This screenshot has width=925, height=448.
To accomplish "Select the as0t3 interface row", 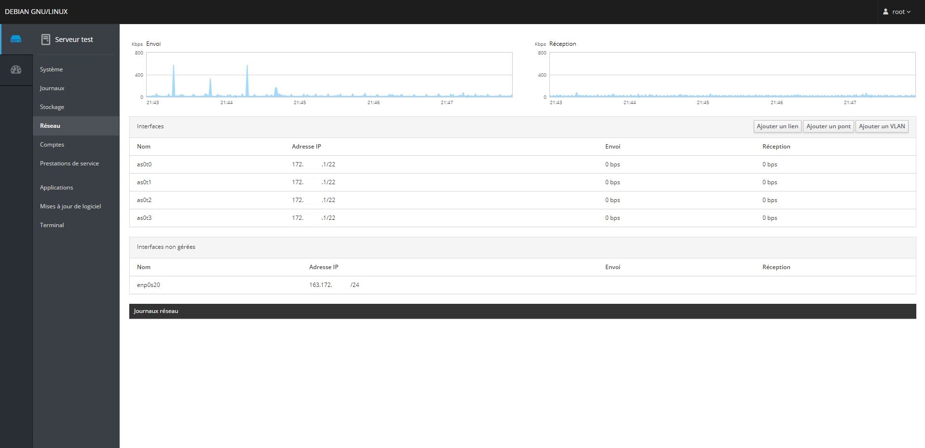I will pyautogui.click(x=144, y=218).
